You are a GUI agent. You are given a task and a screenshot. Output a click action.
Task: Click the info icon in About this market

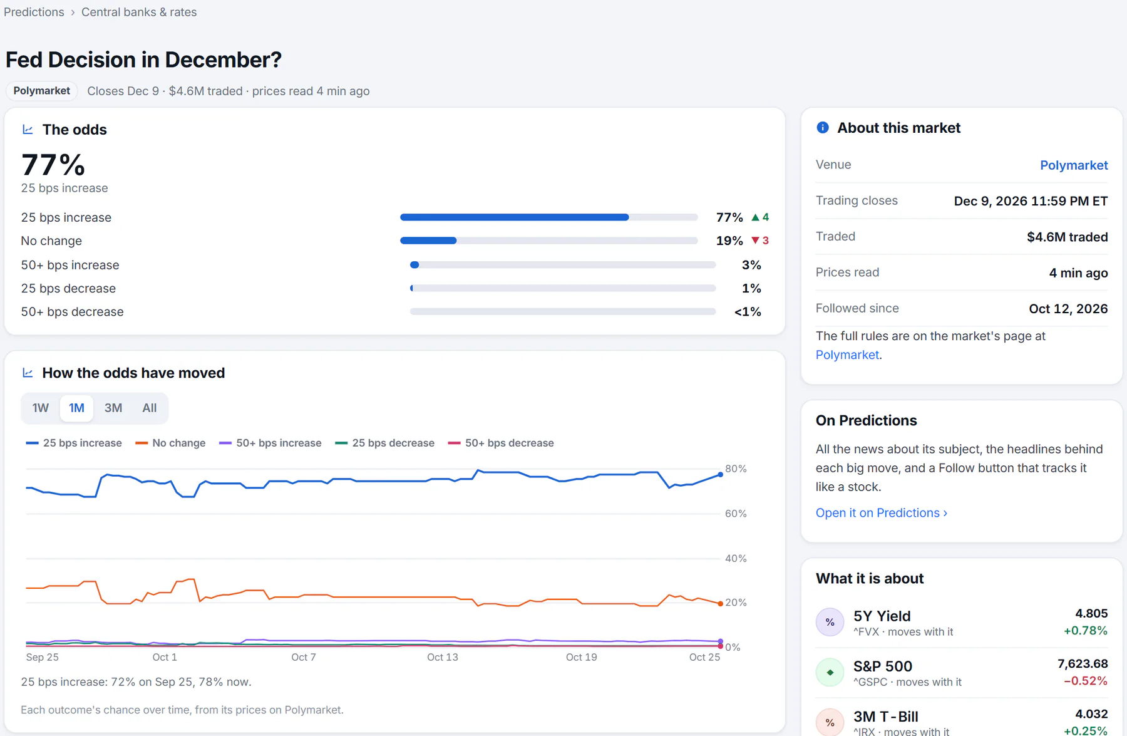(823, 128)
